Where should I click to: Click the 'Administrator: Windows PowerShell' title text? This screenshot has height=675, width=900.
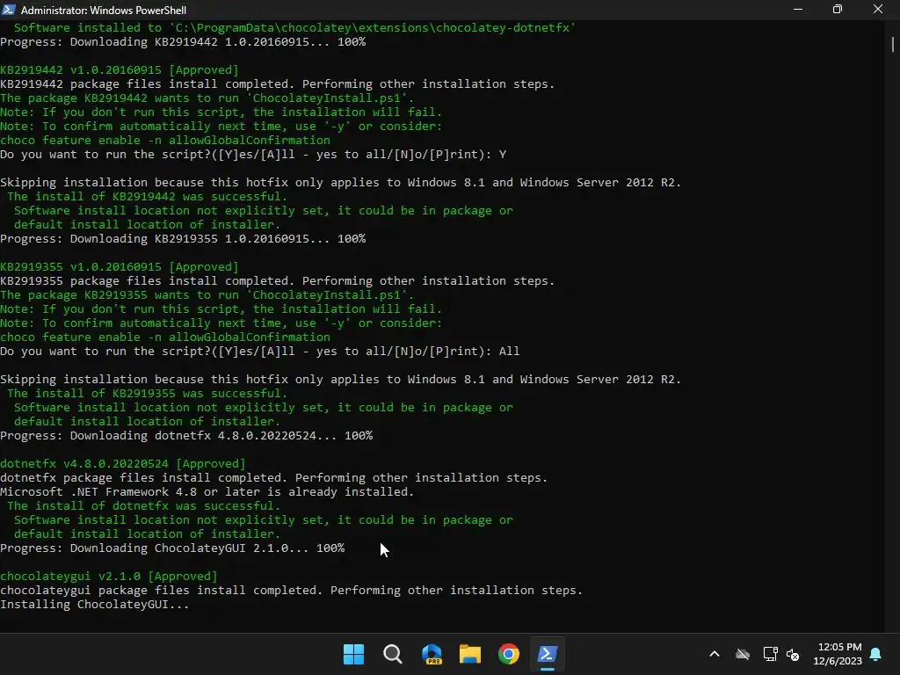[x=104, y=10]
